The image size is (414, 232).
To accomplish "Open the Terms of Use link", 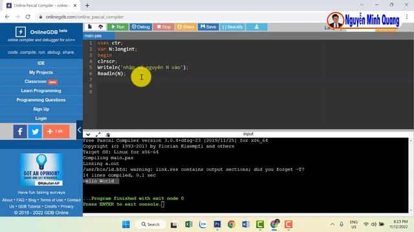I will tap(52, 200).
